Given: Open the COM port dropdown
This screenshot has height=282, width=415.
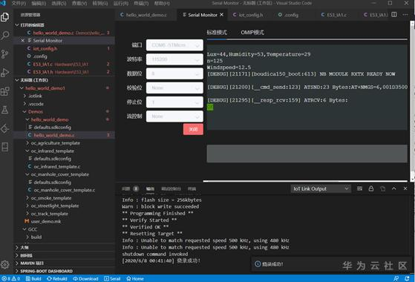Looking at the screenshot, I should (x=174, y=45).
